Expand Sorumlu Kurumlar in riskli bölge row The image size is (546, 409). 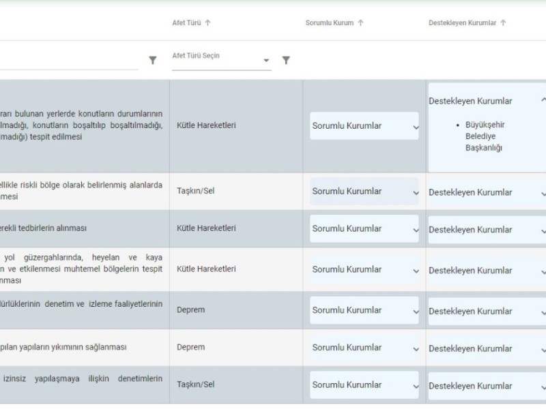tap(364, 192)
